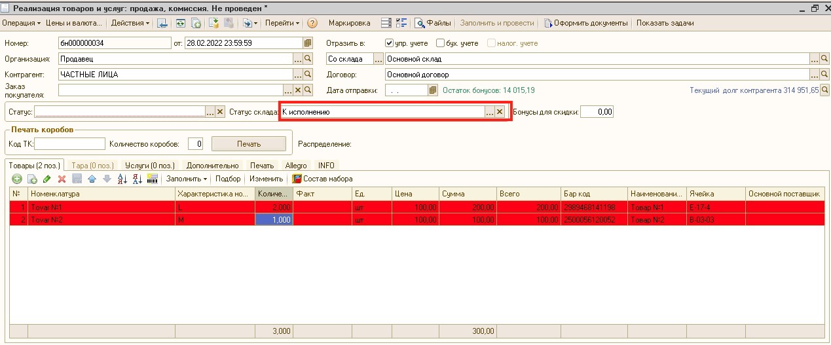831x345 pixels.
Task: Click magnifier icon beside Договор field
Action: [x=824, y=74]
